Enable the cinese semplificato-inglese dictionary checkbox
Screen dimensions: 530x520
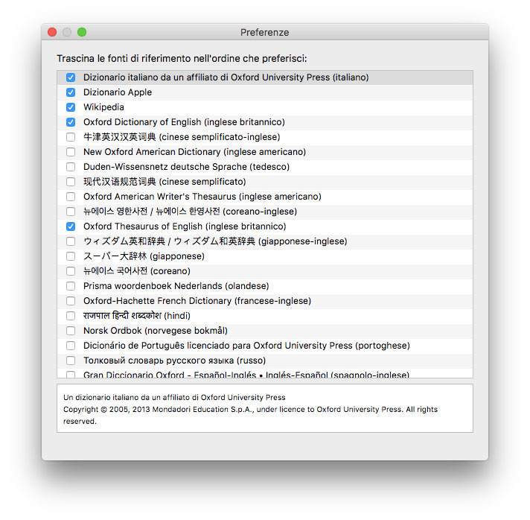tap(71, 137)
